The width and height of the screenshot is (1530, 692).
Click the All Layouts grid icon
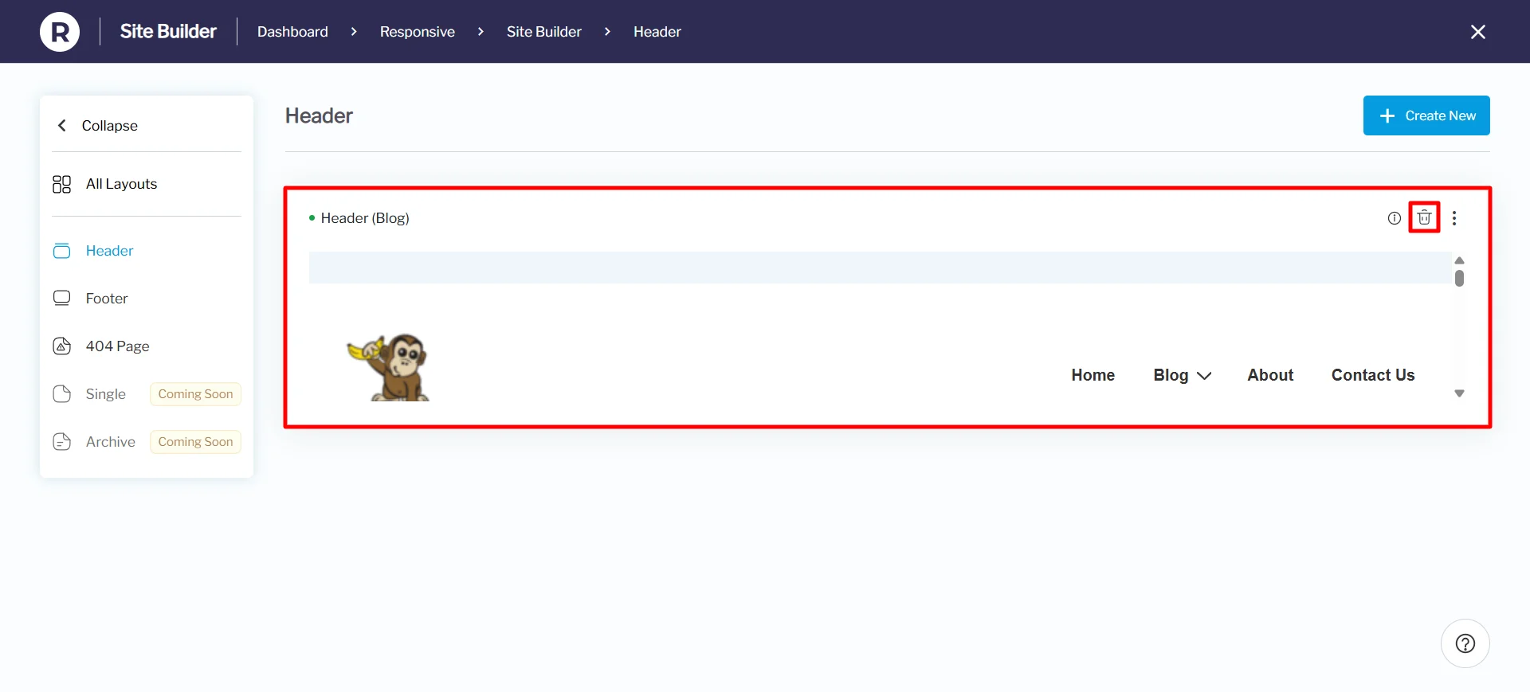pos(61,184)
